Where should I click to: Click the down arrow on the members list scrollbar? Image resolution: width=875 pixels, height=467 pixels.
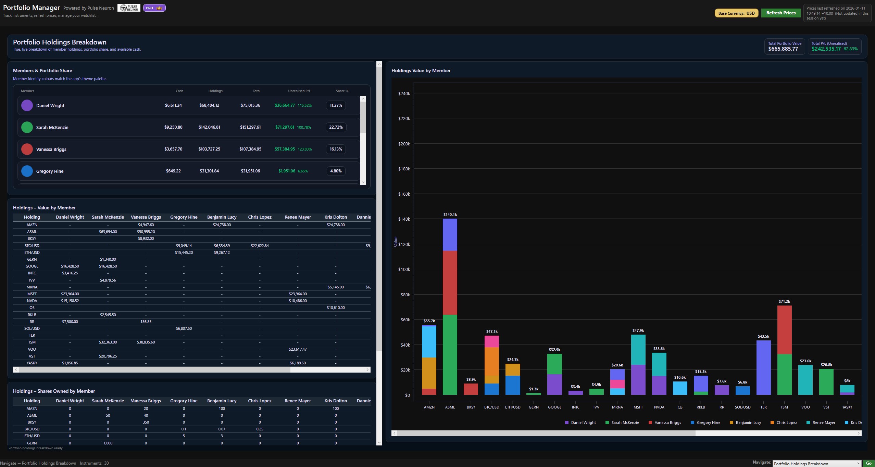point(364,182)
